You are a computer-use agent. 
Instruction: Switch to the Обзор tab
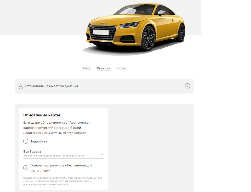click(87, 68)
